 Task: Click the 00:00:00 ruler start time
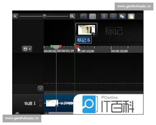(50, 51)
